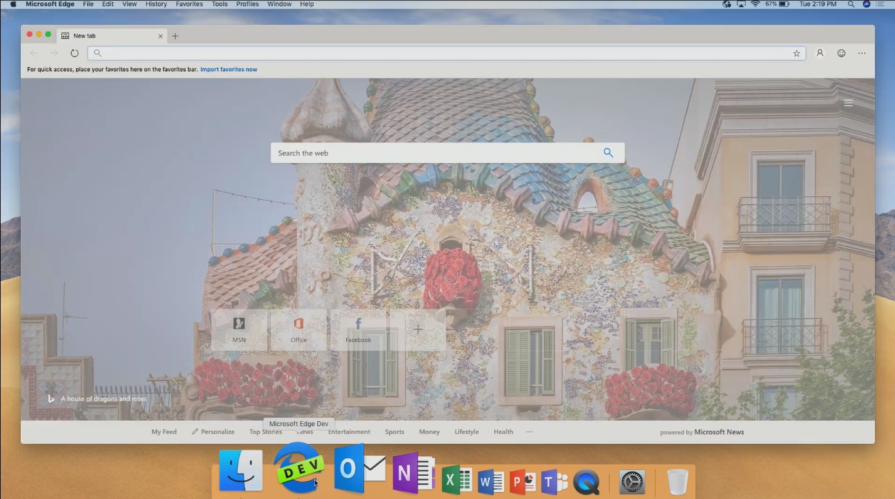This screenshot has height=499, width=895.
Task: Select the Health news tab
Action: [x=503, y=432]
